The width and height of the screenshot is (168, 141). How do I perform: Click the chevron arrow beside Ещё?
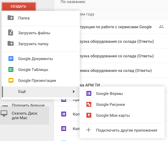tap(73, 92)
